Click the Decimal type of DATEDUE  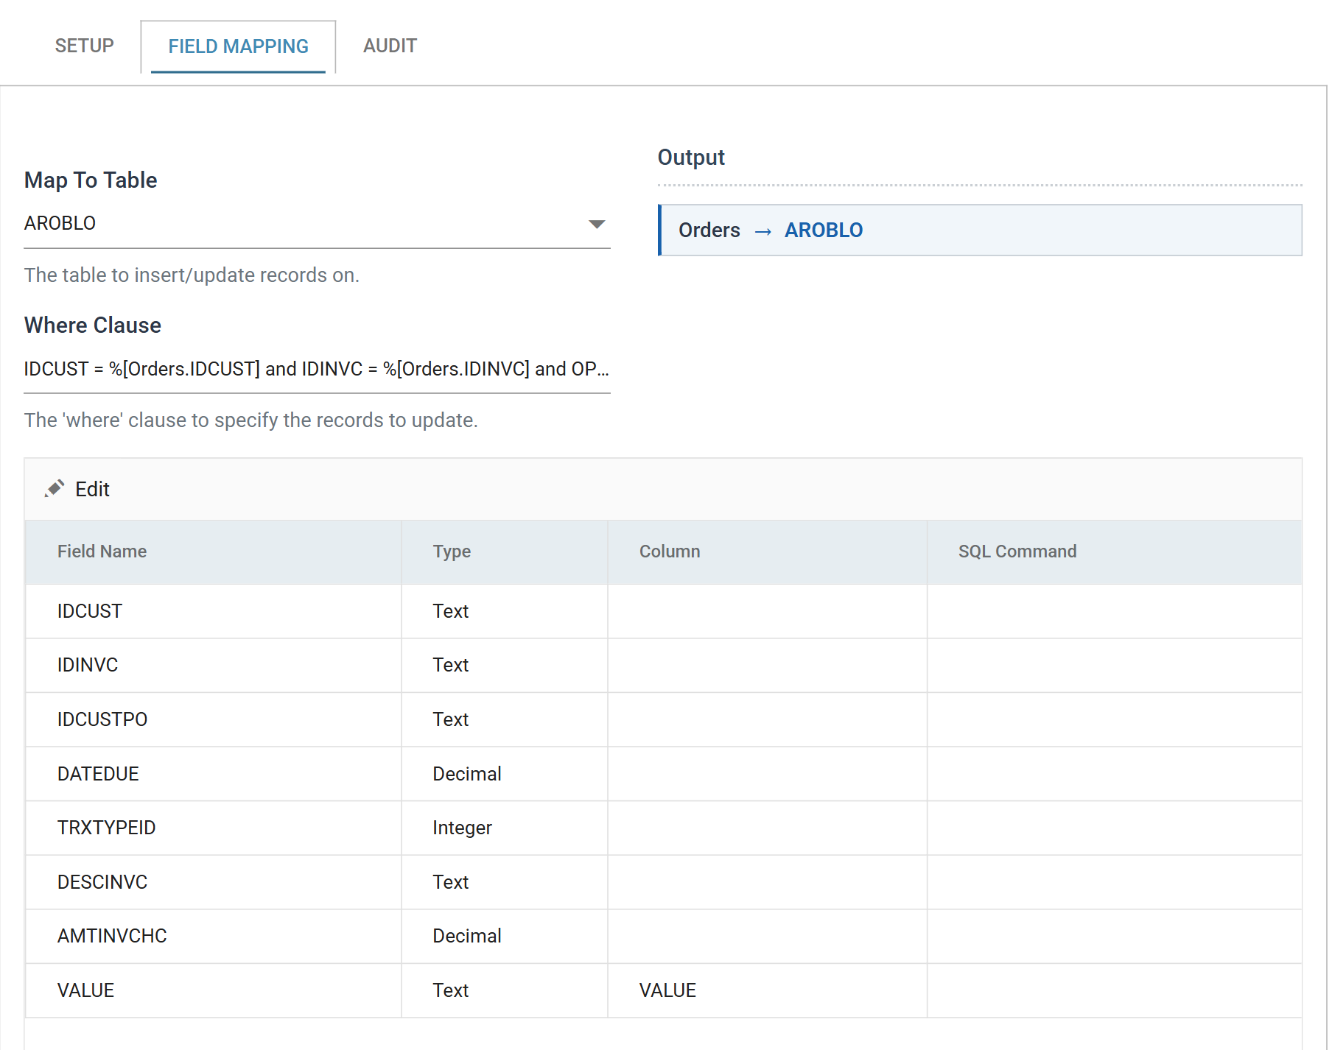467,774
